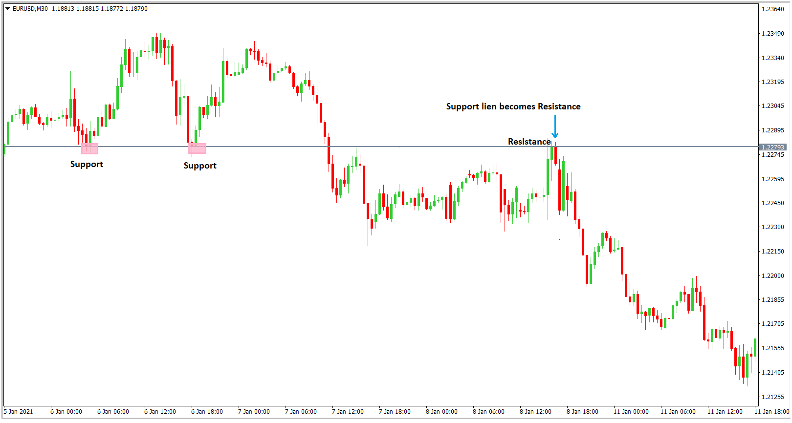
Task: Open the dropdown triangle beside EURUSD,M30
Action: point(7,9)
